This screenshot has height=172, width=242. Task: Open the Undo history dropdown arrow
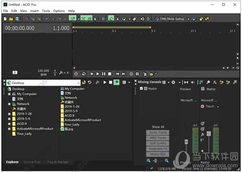click(54, 19)
